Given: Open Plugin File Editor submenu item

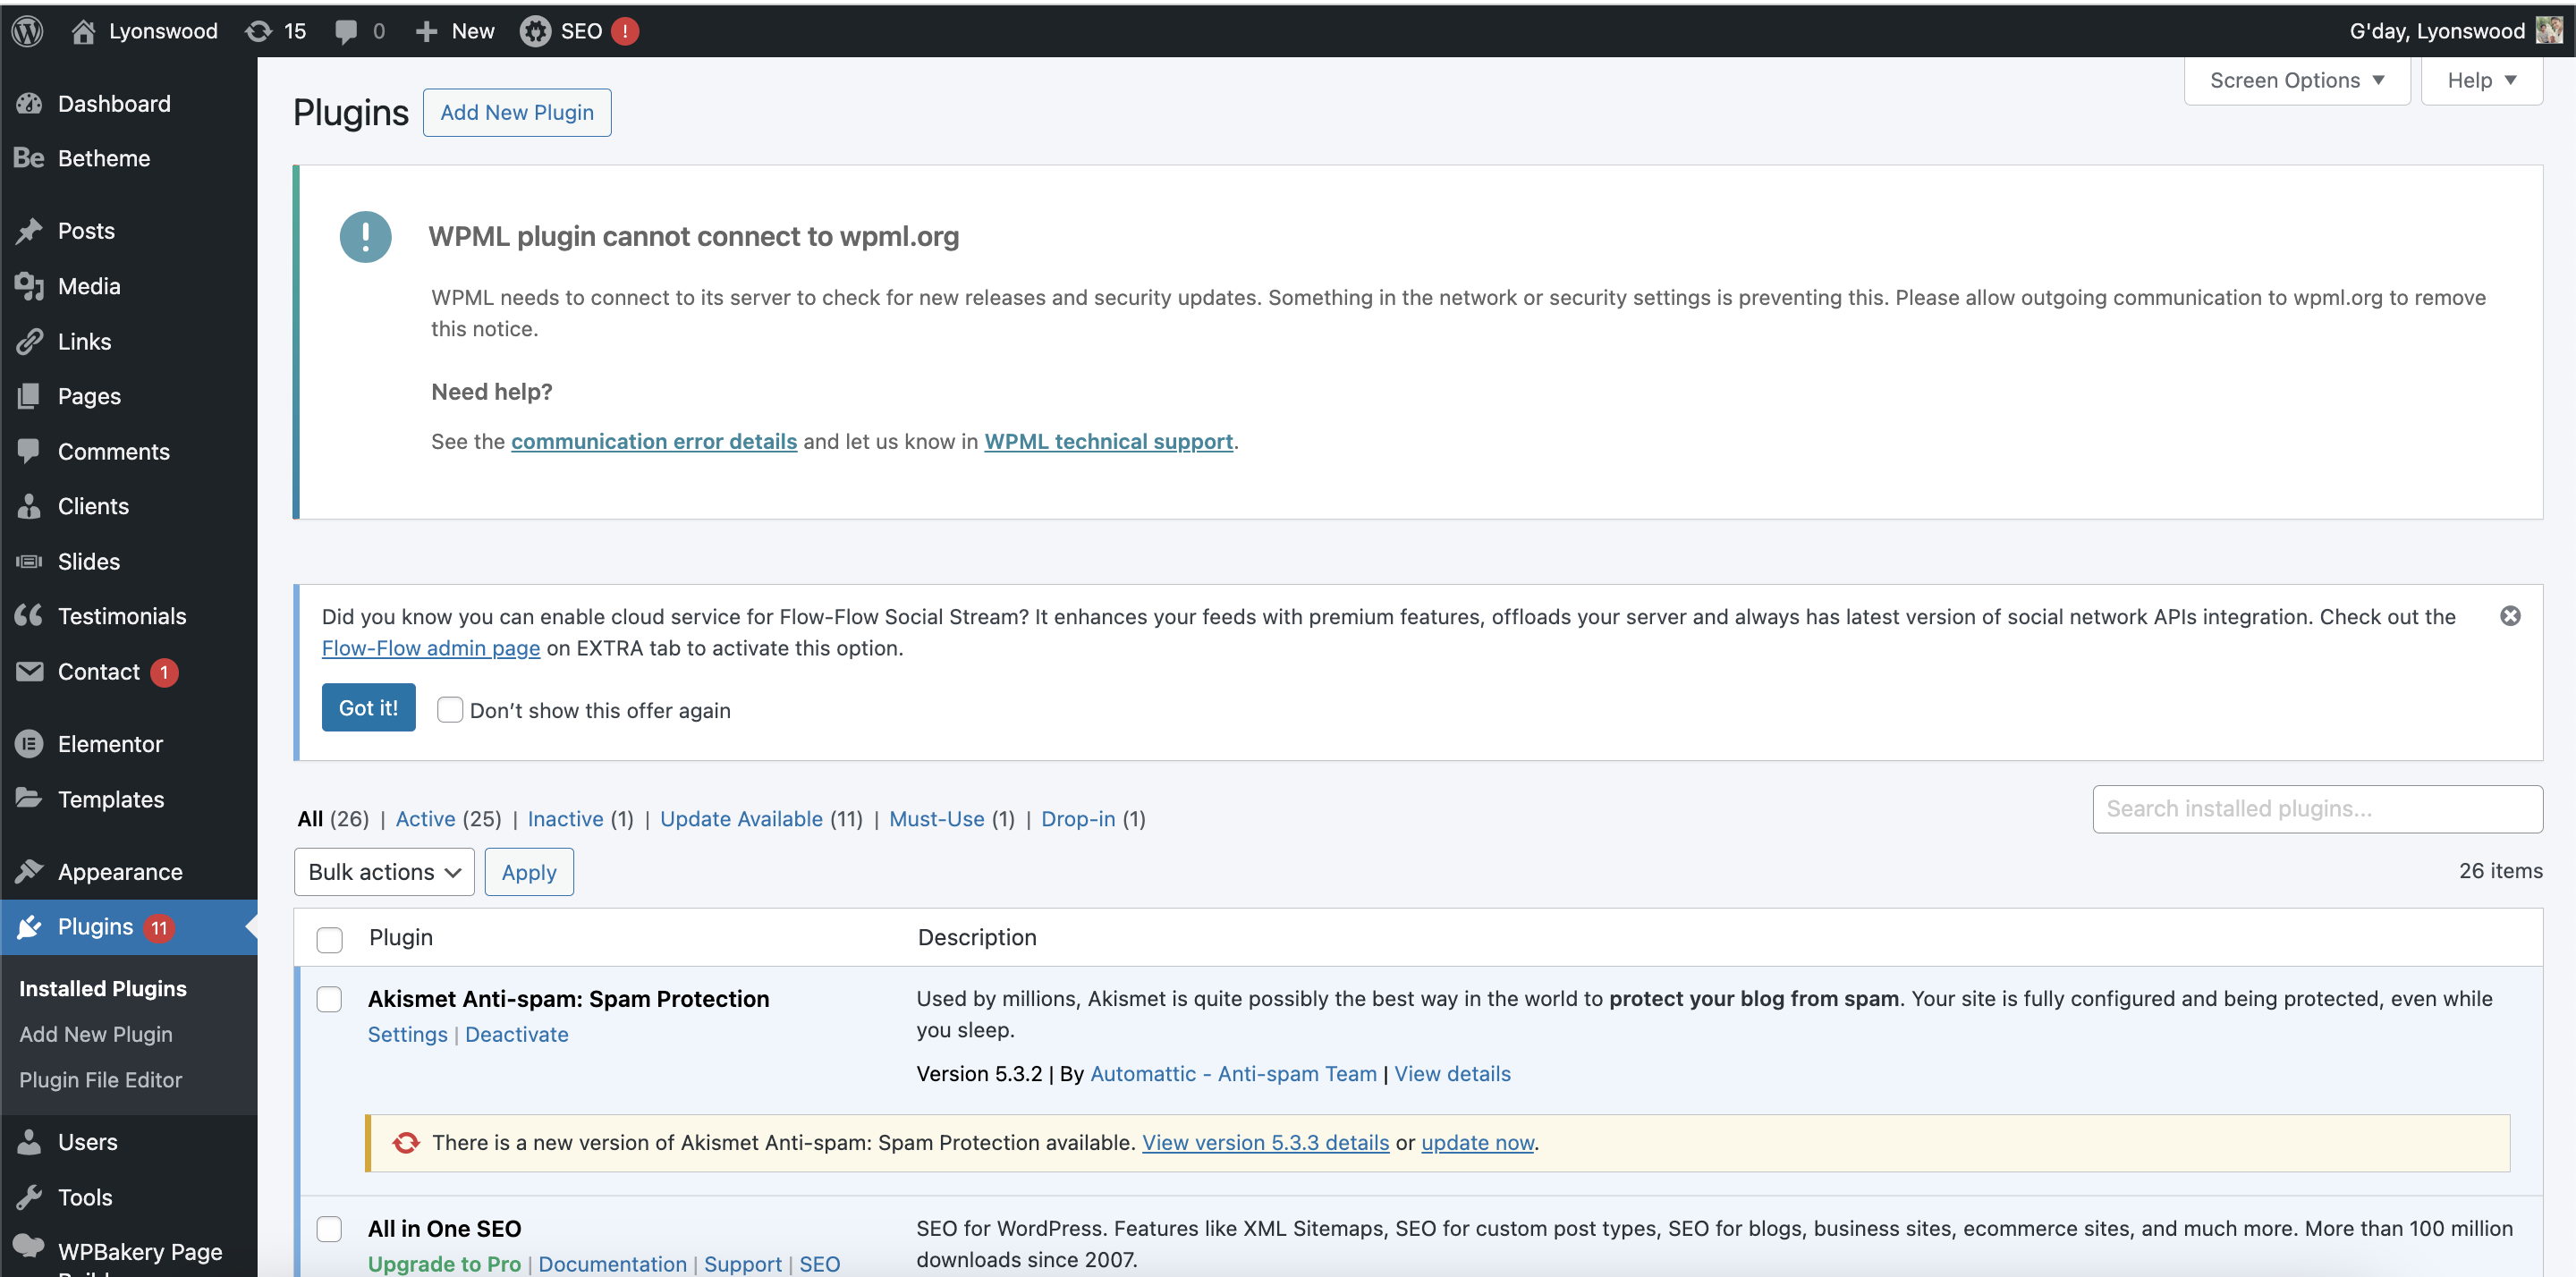Looking at the screenshot, I should tap(101, 1080).
